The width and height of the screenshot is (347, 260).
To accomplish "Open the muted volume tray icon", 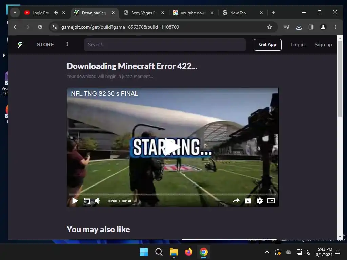I will click(308, 252).
